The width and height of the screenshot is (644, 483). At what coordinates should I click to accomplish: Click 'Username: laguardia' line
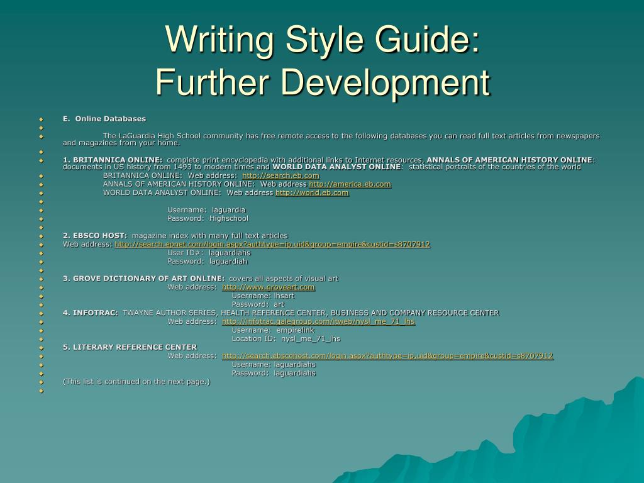pos(206,210)
